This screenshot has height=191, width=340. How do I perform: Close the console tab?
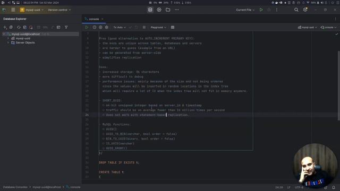[103, 19]
